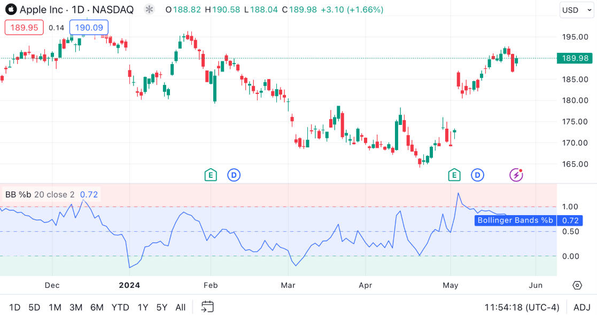This screenshot has height=315, width=597.
Task: Click the Bollinger Bands %b scale label
Action: (515, 220)
